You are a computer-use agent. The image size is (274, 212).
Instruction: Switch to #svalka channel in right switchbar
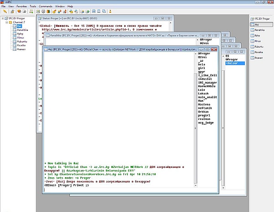259,52
